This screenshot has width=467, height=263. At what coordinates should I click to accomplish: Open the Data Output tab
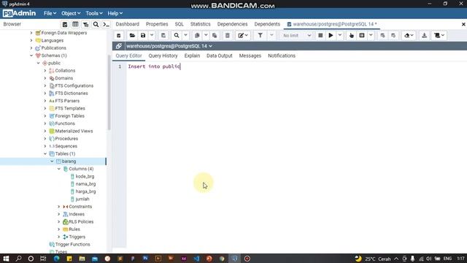(x=220, y=56)
